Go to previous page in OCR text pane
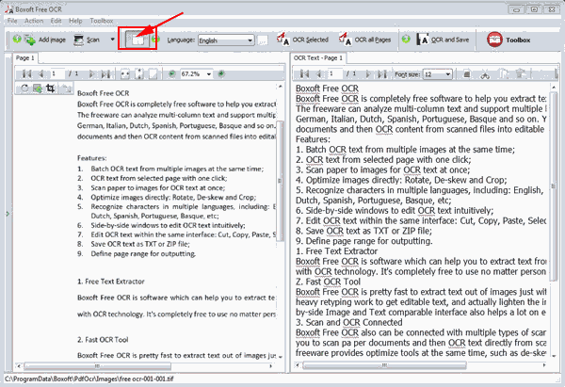Screen dimensions: 565x387 (318, 73)
